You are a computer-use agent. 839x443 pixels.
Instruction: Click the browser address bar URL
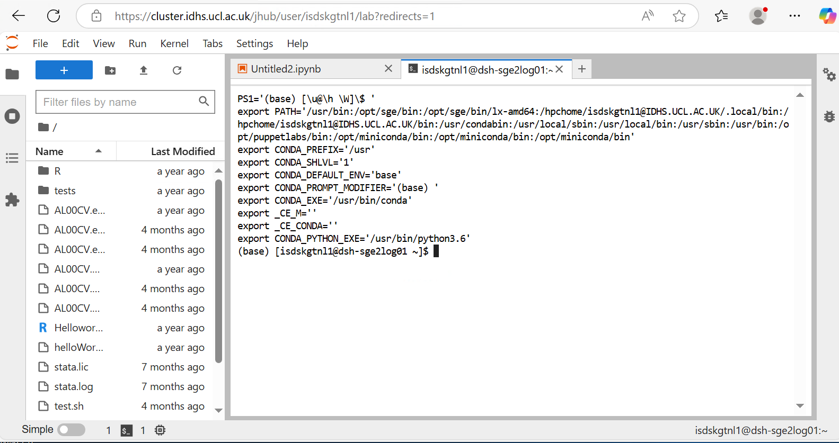pos(275,16)
